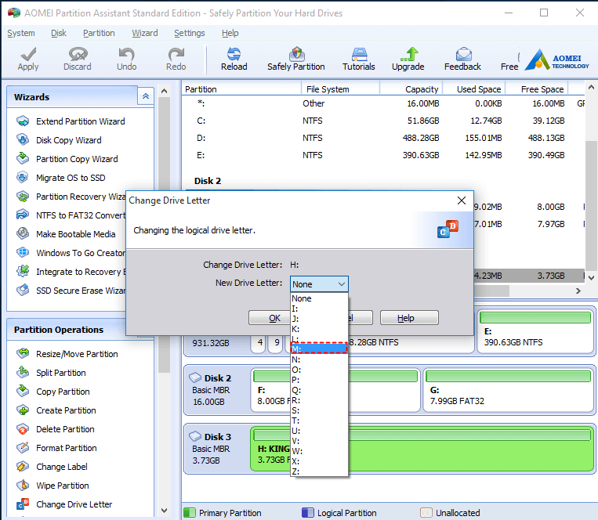Choose Z: from the drive letter list
The width and height of the screenshot is (598, 520).
coord(318,471)
